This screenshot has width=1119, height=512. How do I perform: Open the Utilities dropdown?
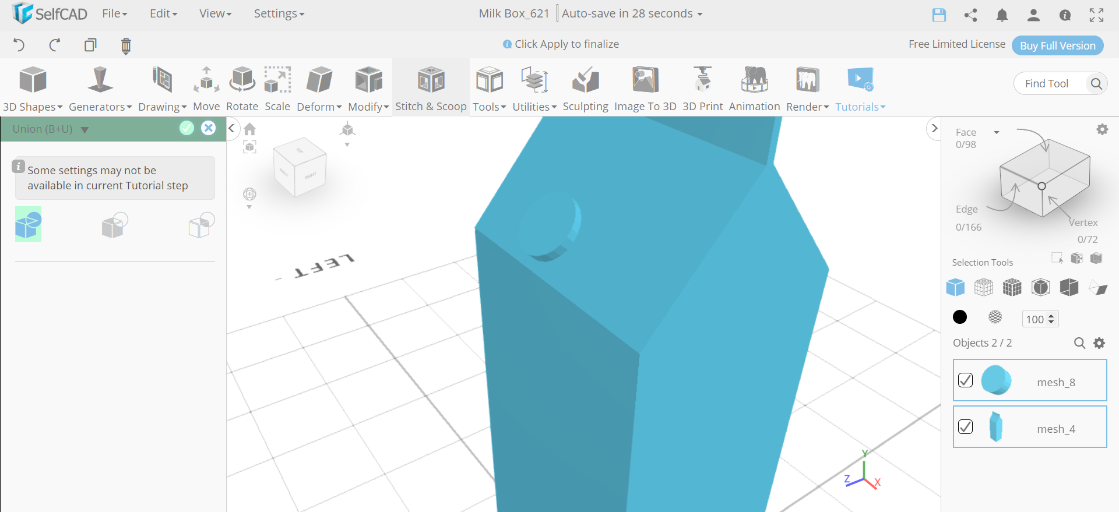(x=534, y=89)
